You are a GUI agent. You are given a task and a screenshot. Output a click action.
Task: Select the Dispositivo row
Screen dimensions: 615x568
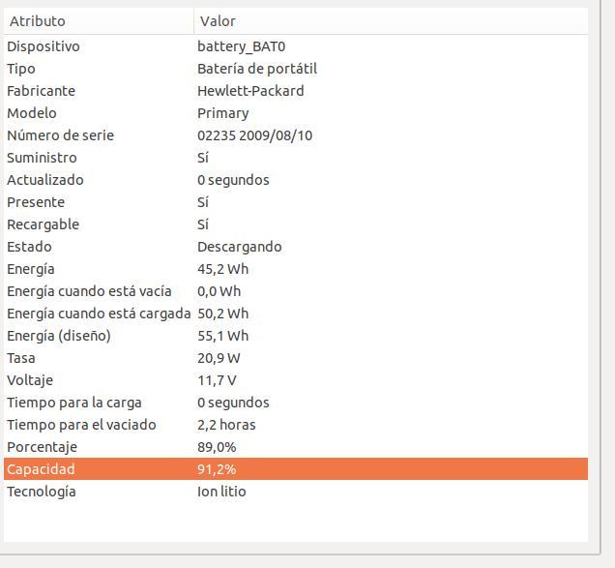pos(296,46)
